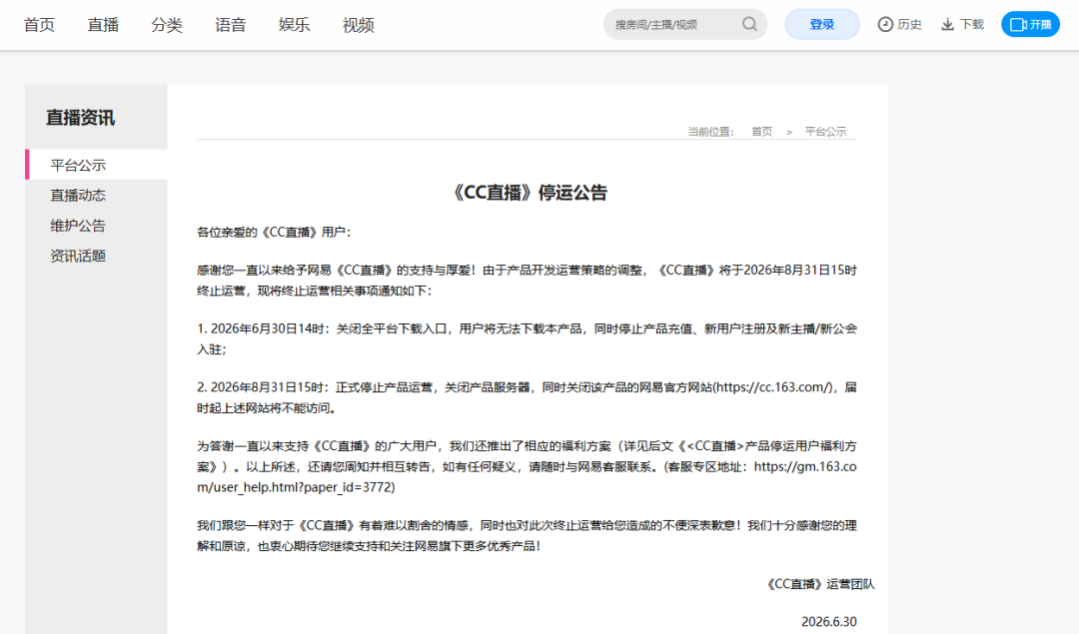This screenshot has width=1079, height=634.
Task: Click the download arrow icon
Action: tap(947, 25)
